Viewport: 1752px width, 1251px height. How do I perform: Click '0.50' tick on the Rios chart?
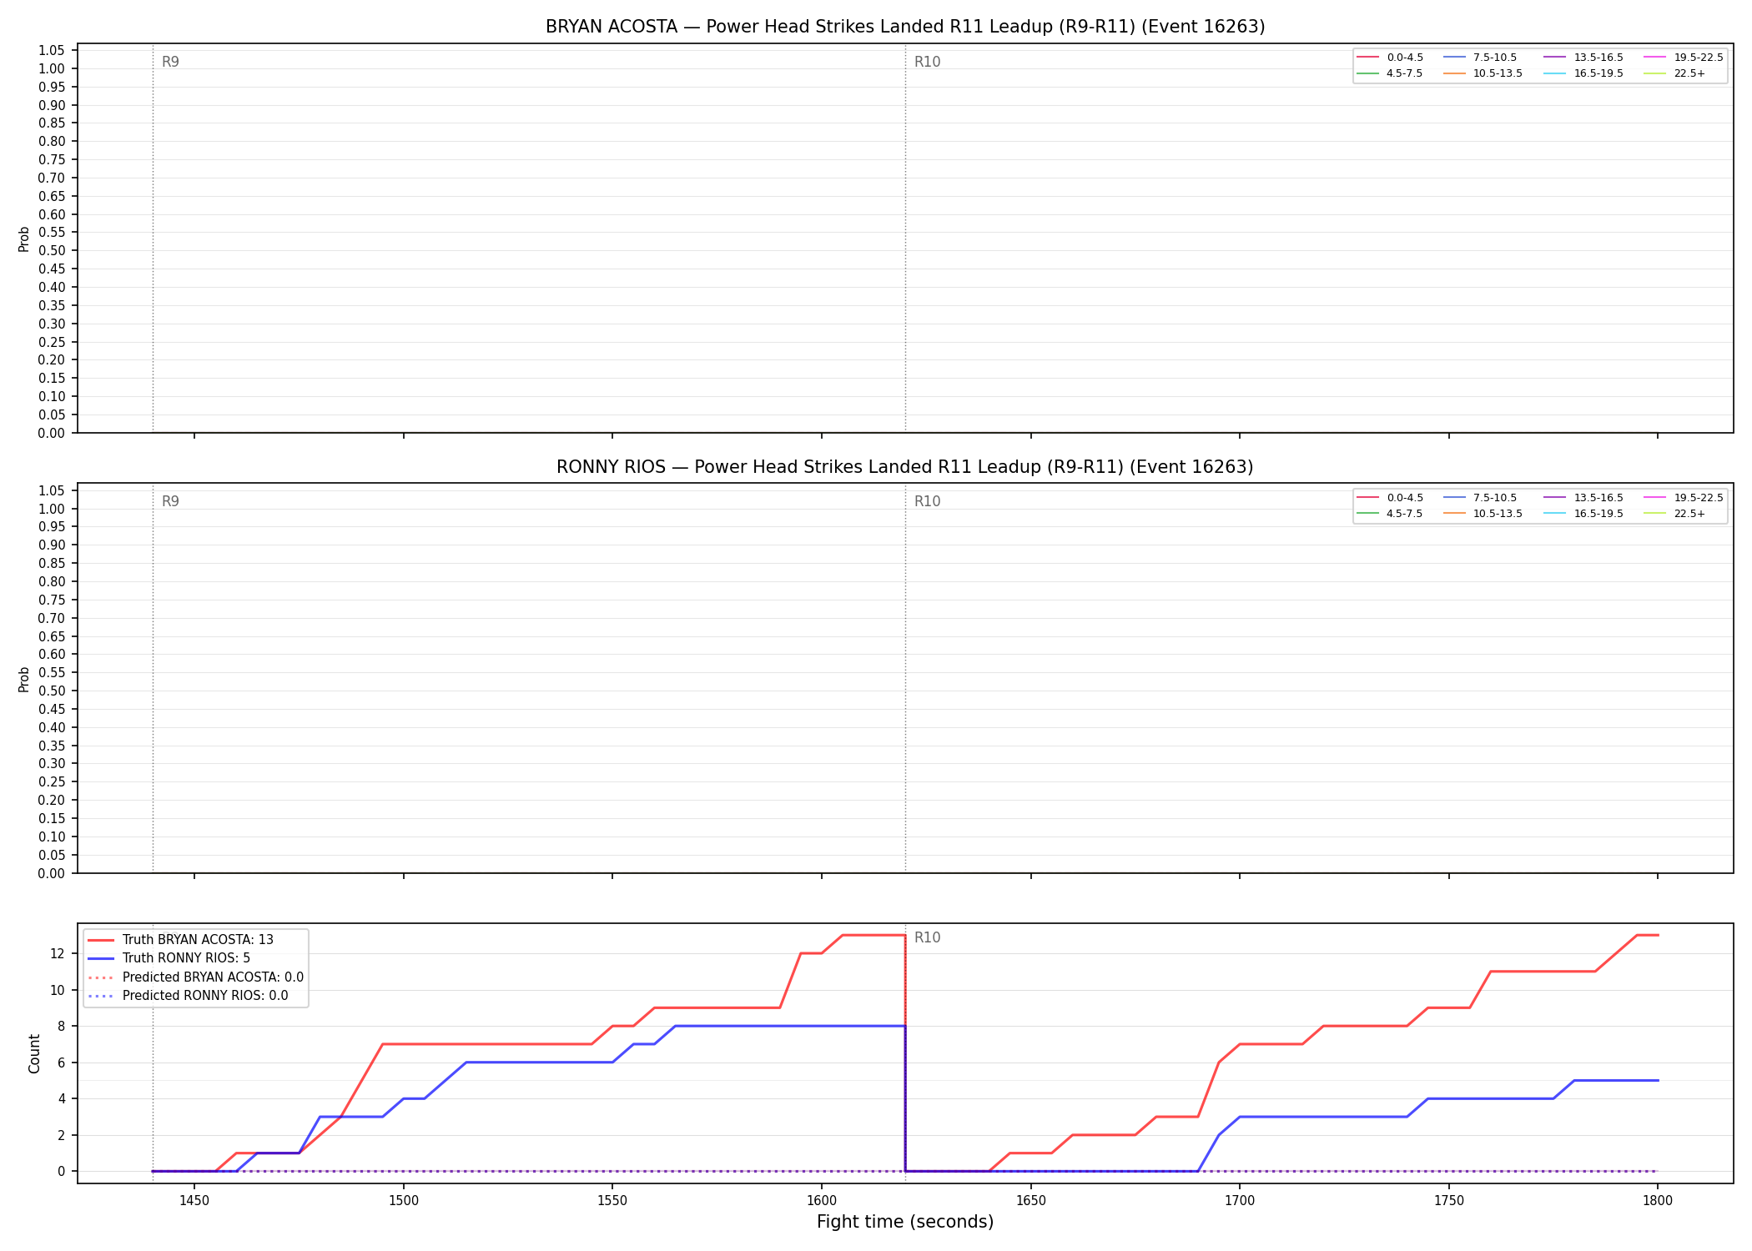click(x=52, y=691)
